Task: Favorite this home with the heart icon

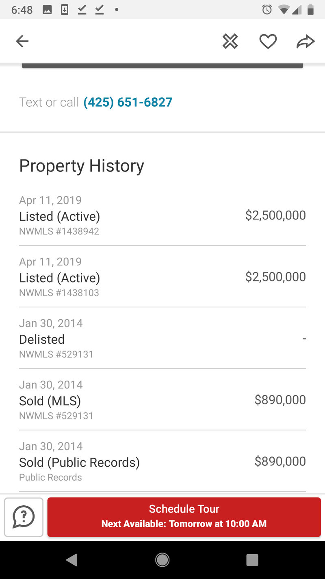Action: [x=268, y=41]
